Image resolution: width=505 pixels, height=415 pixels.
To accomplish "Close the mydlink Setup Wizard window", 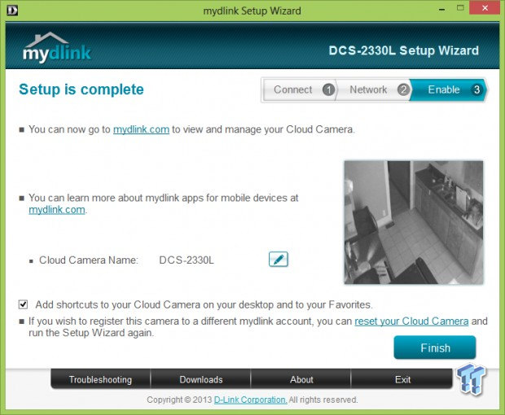I will [x=485, y=8].
